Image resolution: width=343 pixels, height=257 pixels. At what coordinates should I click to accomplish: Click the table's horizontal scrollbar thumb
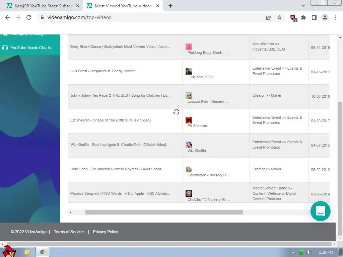coord(164,212)
